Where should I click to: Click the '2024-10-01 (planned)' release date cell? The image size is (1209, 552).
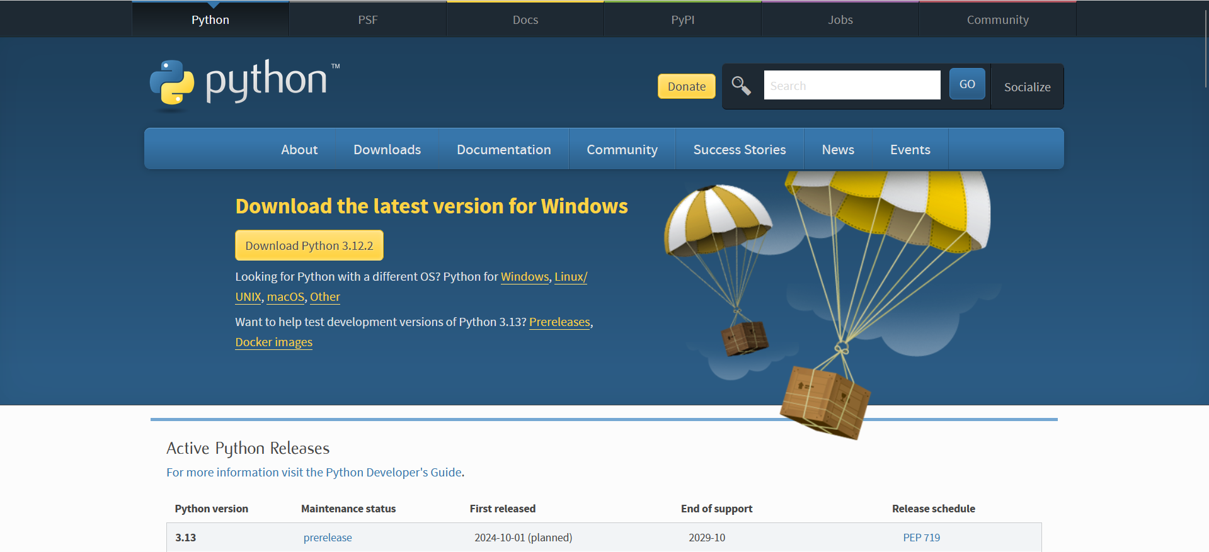(523, 538)
